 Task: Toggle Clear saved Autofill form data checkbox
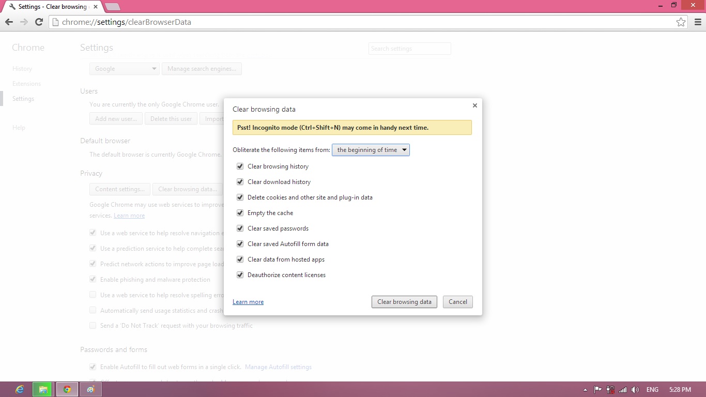[x=240, y=244]
